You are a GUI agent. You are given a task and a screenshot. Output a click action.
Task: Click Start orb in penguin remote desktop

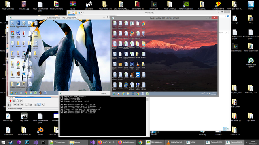pos(12,93)
